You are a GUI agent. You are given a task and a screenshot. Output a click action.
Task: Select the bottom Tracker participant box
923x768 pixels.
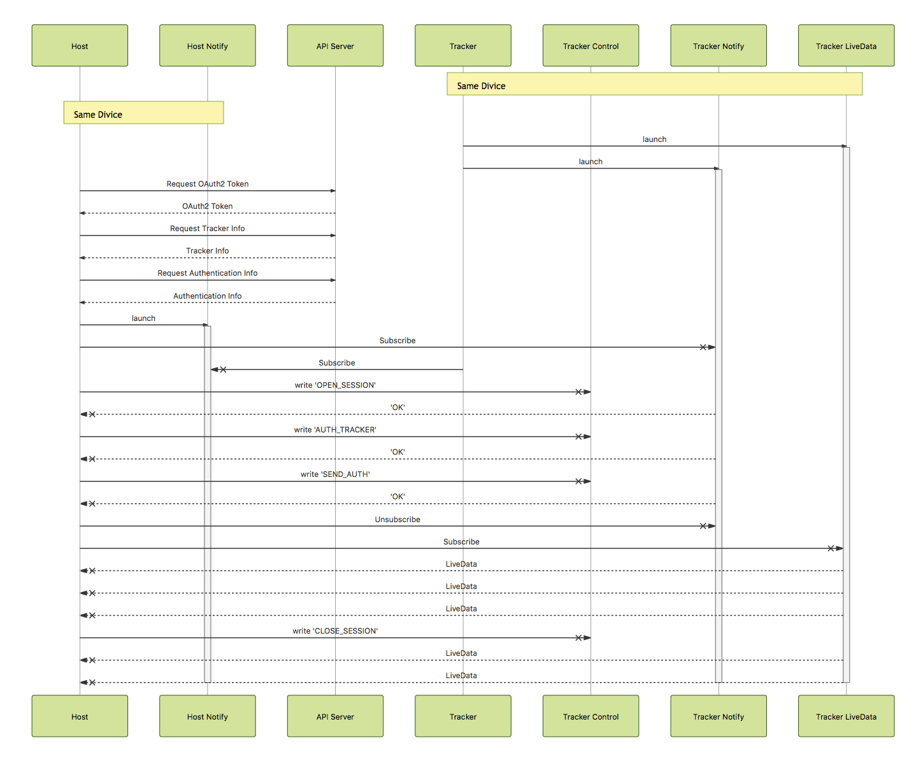463,716
